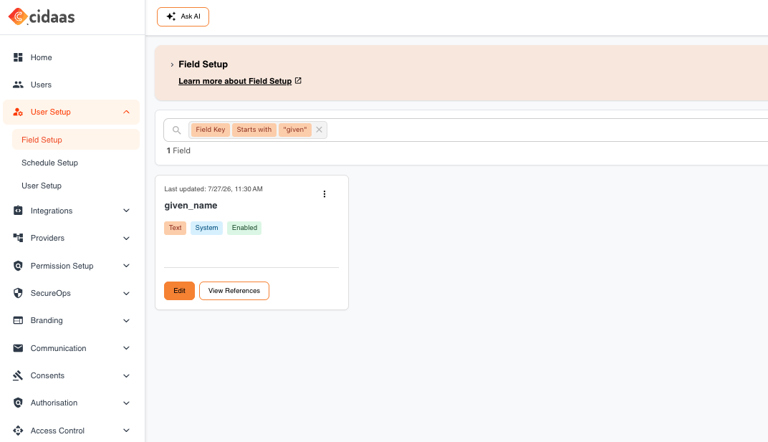The width and height of the screenshot is (768, 442).
Task: Edit the given_name field
Action: (179, 291)
